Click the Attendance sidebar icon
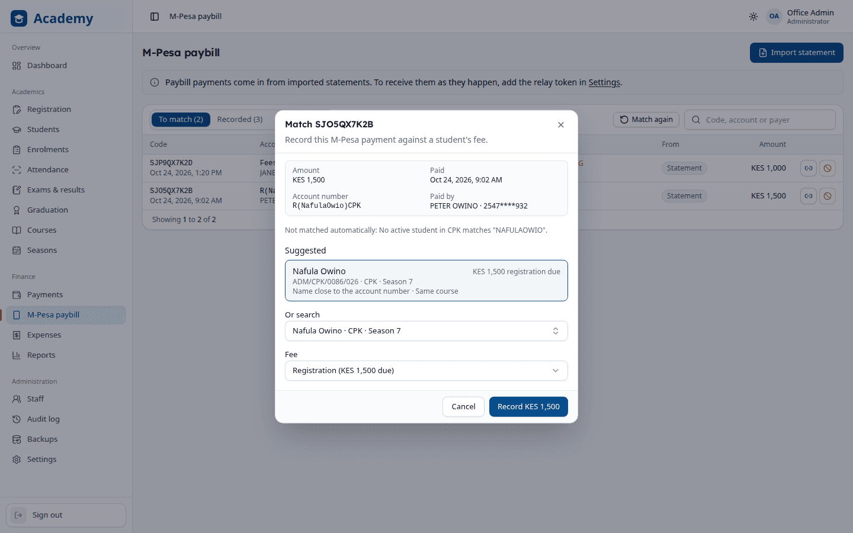853x533 pixels. click(x=17, y=170)
